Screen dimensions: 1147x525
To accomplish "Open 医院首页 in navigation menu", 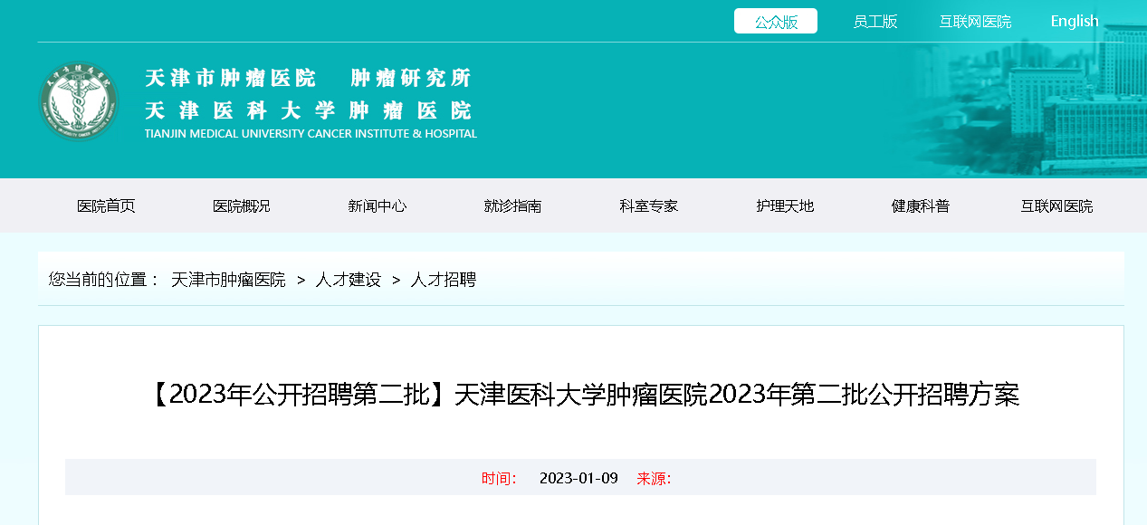I will coord(106,206).
